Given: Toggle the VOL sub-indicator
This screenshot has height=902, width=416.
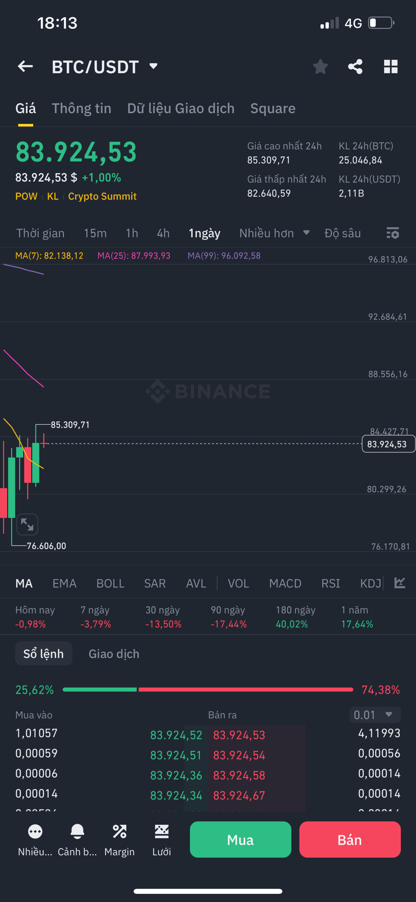Looking at the screenshot, I should point(238,583).
